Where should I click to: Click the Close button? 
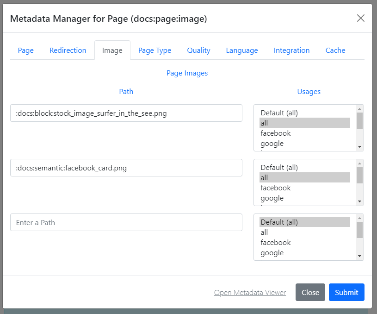click(x=310, y=292)
